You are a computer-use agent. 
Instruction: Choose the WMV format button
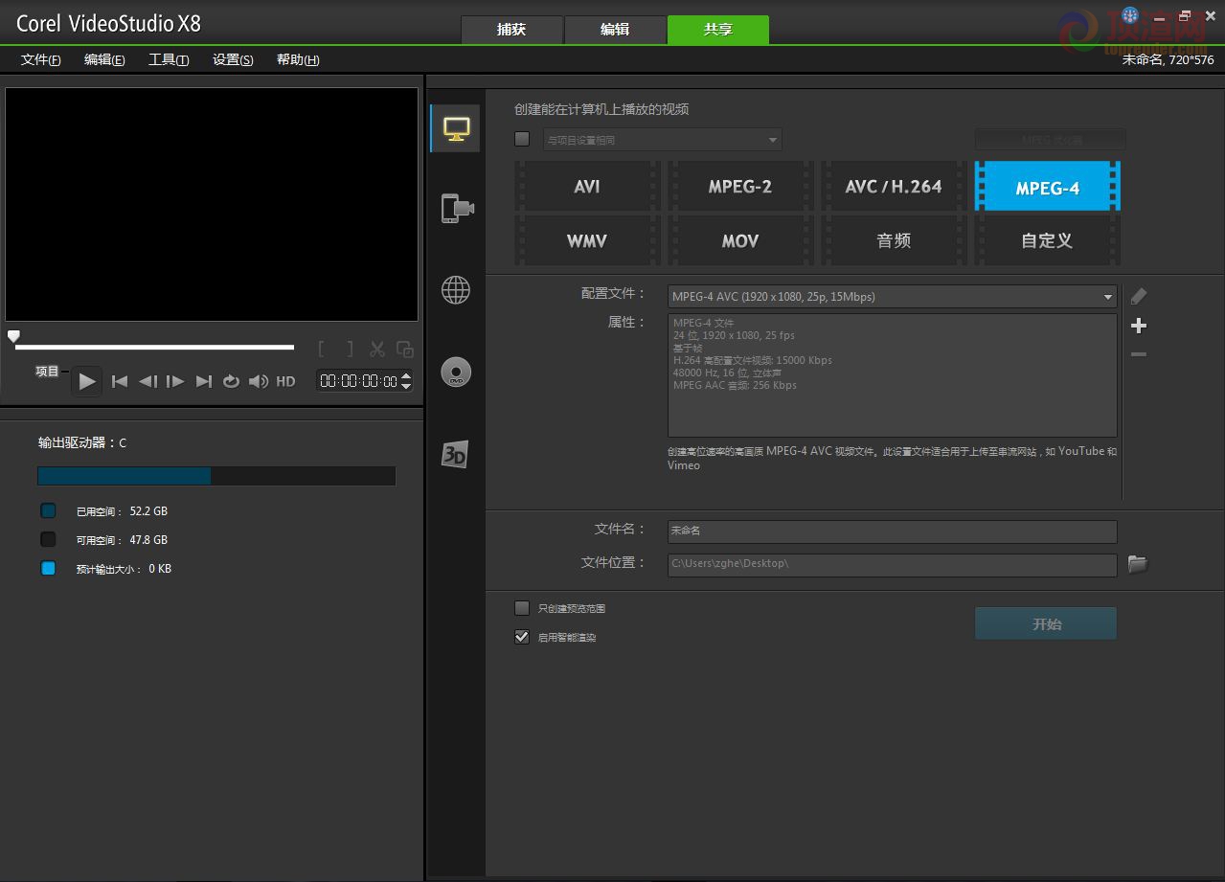[587, 240]
